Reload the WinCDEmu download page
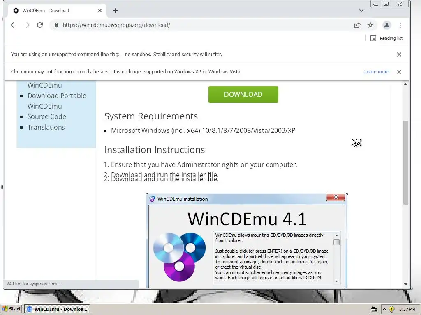 pos(40,25)
